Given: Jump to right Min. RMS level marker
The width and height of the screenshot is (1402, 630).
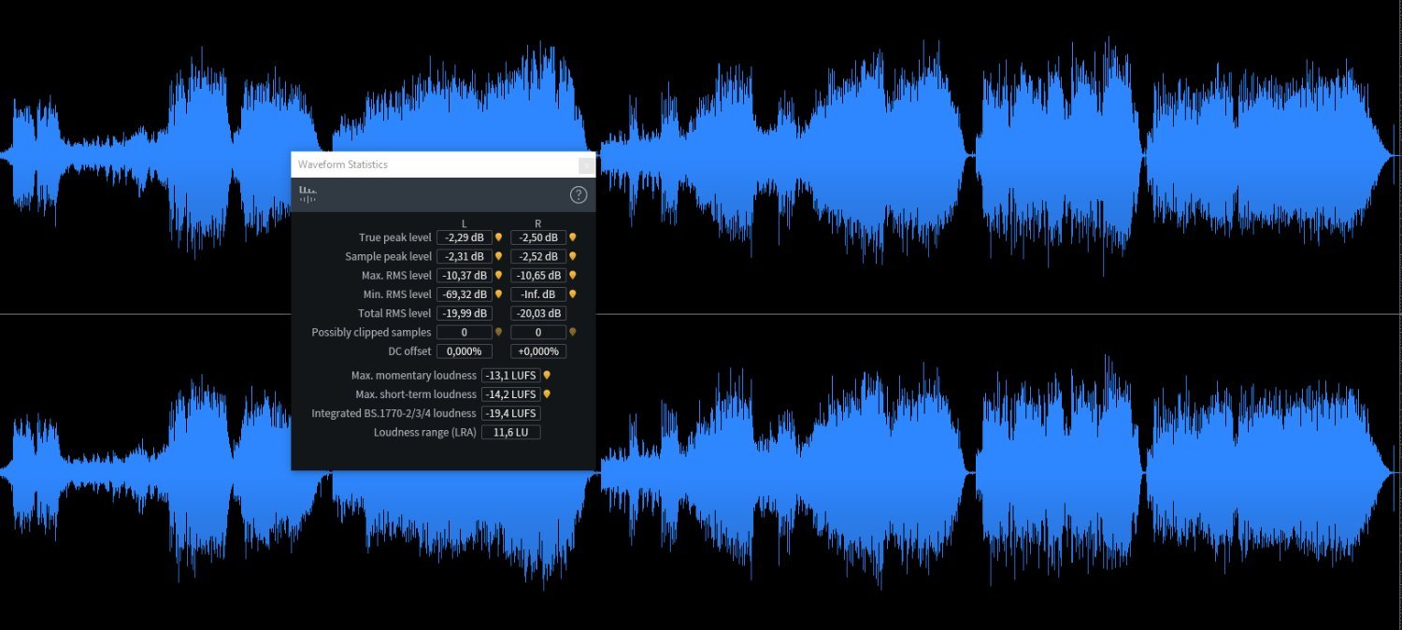Looking at the screenshot, I should click(x=573, y=294).
